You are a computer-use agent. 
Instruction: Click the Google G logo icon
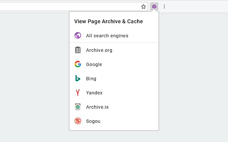point(78,64)
